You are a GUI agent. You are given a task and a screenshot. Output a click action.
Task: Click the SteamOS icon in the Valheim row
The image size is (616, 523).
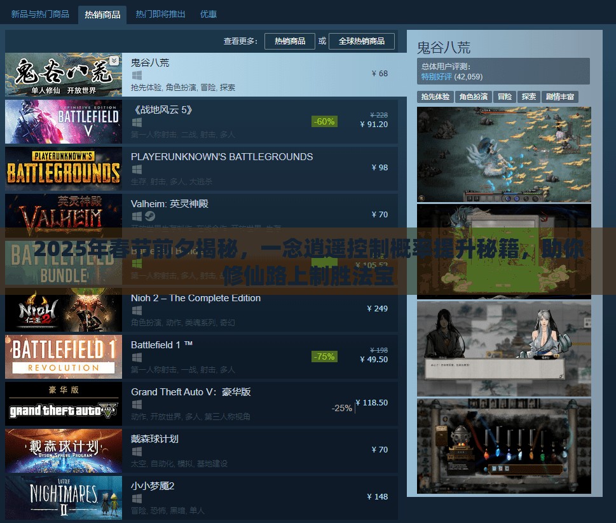point(149,217)
